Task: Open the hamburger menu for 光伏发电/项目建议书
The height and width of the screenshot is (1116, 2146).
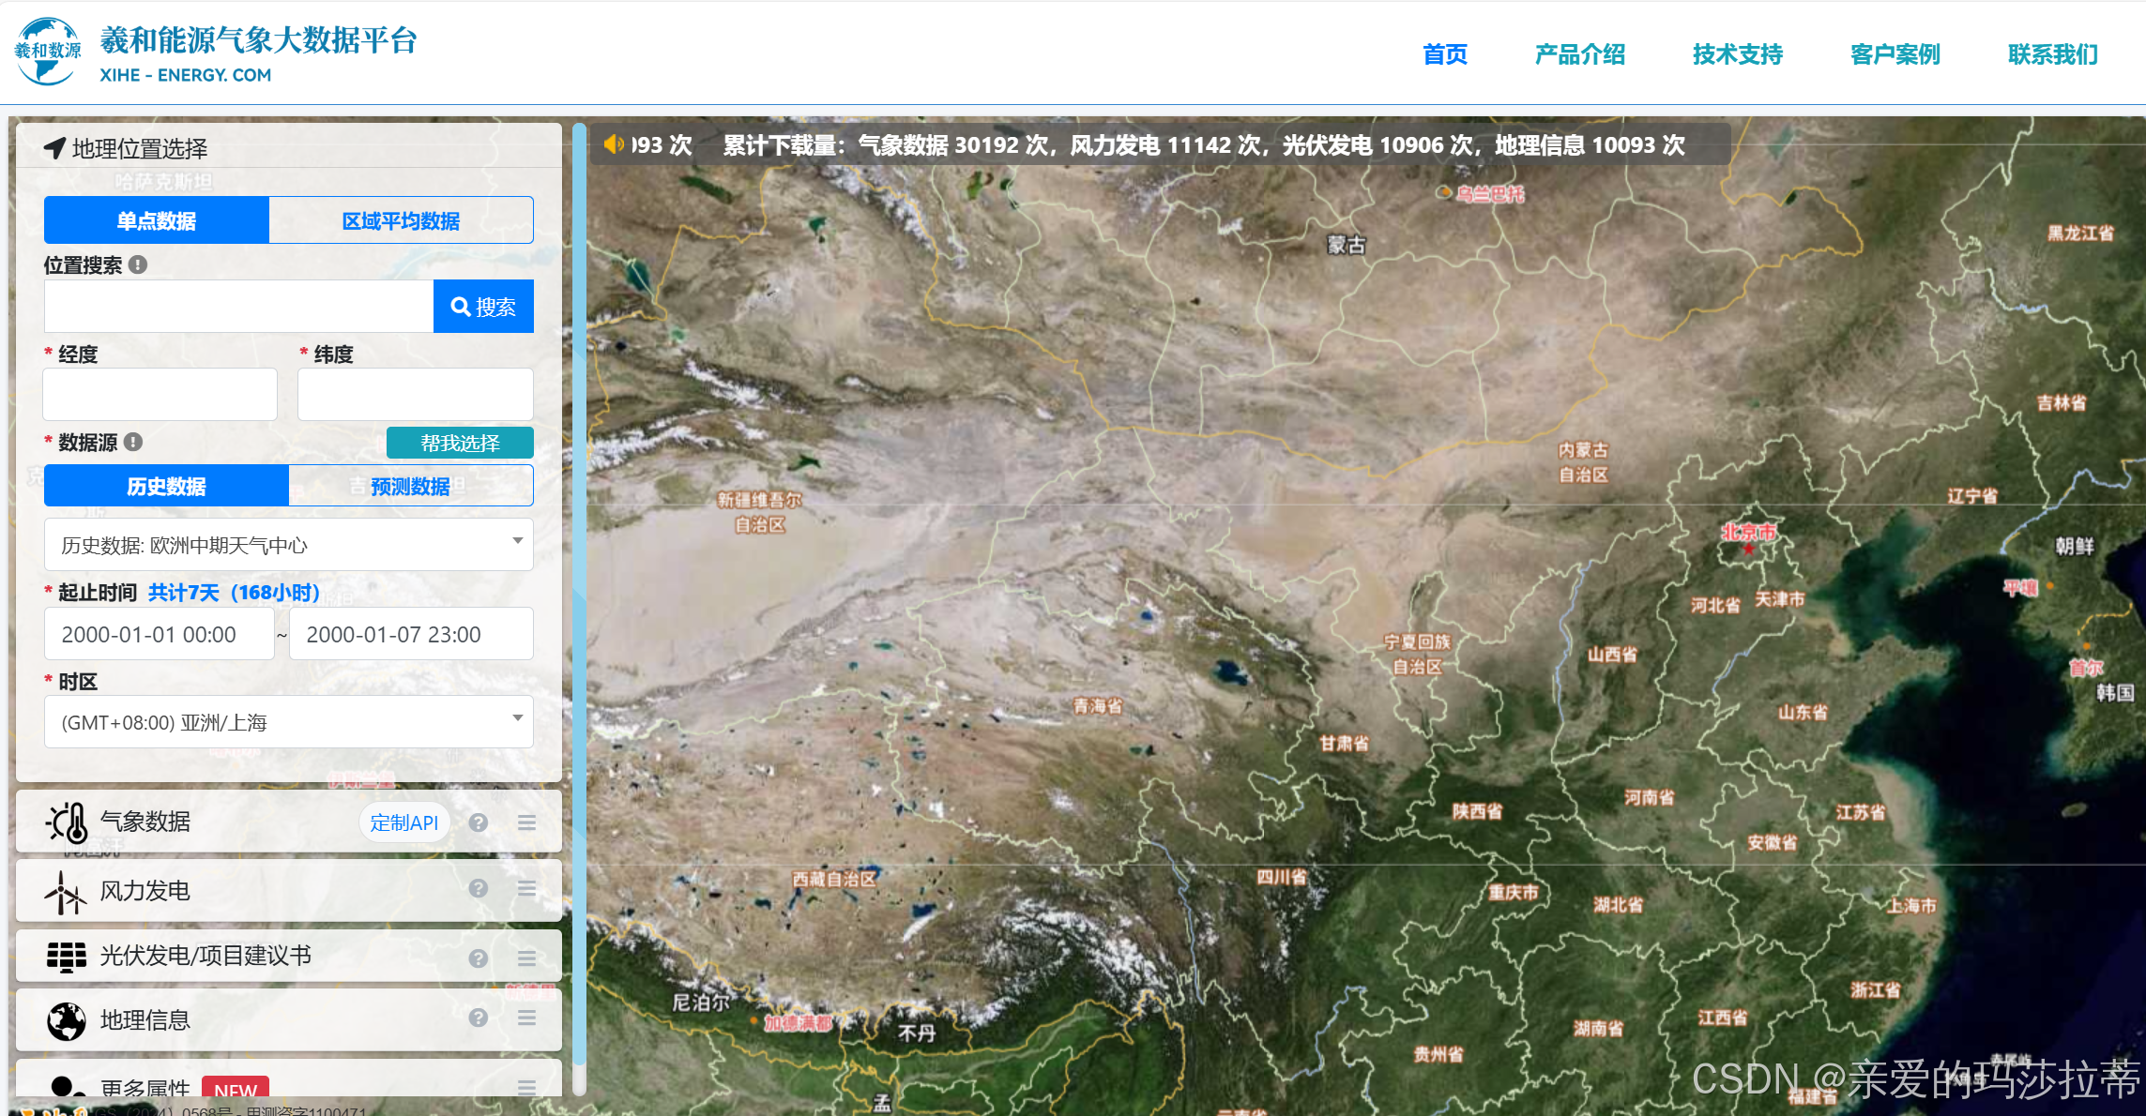Action: point(526,958)
